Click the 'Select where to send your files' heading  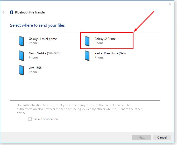(37, 25)
